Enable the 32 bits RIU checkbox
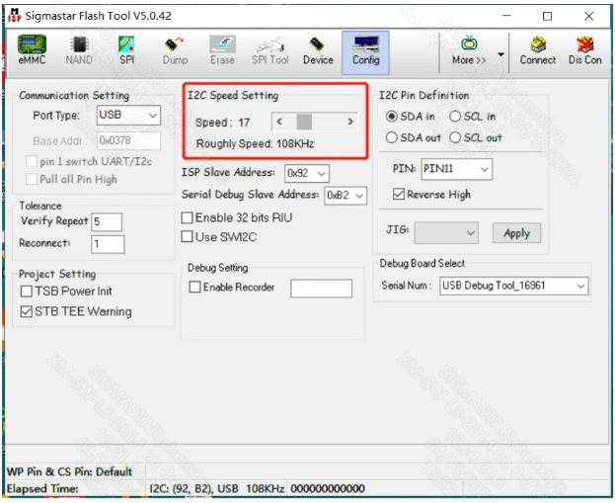The width and height of the screenshot is (615, 503). pyautogui.click(x=188, y=217)
